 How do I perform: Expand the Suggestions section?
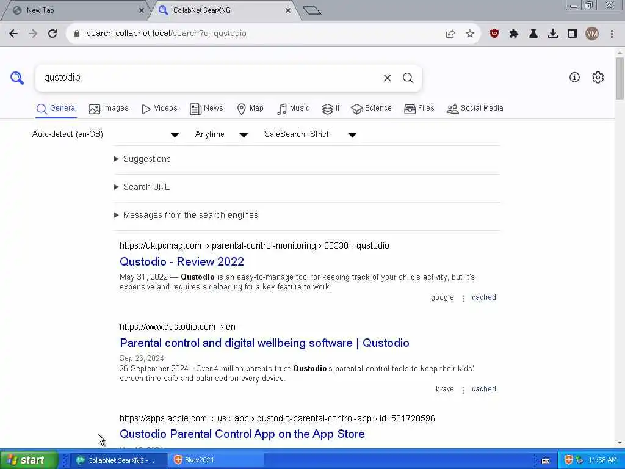(x=142, y=159)
